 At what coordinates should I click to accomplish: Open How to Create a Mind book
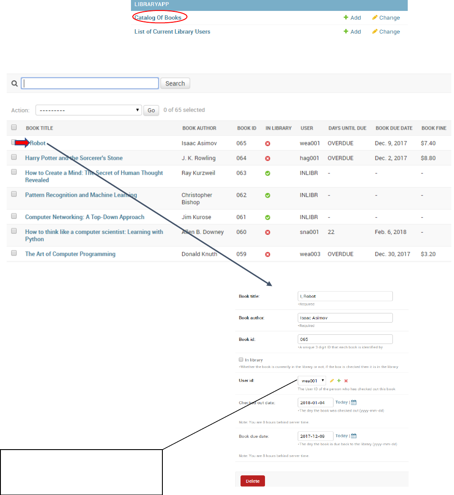94,176
